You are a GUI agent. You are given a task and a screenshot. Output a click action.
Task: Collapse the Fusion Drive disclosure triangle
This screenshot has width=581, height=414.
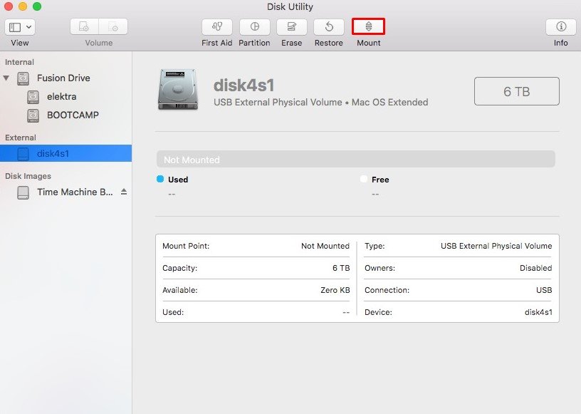click(7, 78)
